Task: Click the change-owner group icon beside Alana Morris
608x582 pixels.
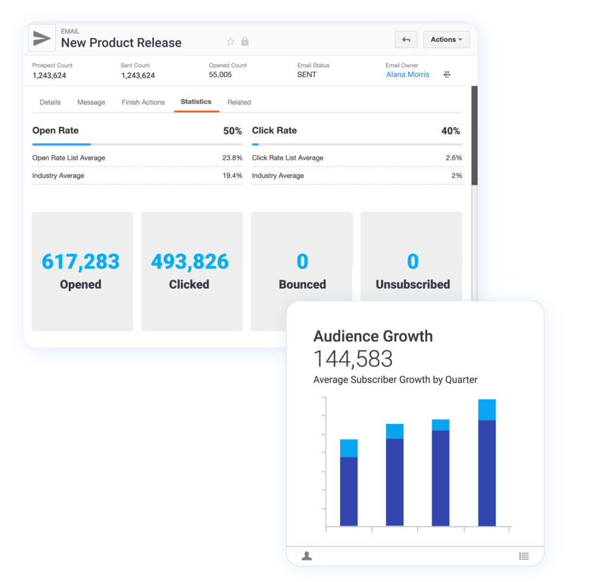Action: [446, 74]
